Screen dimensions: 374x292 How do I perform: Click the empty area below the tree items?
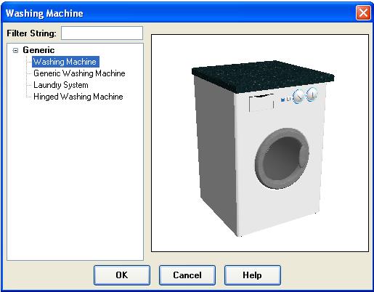pos(75,179)
